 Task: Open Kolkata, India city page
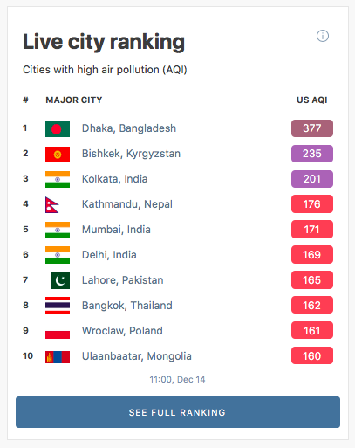click(x=115, y=179)
